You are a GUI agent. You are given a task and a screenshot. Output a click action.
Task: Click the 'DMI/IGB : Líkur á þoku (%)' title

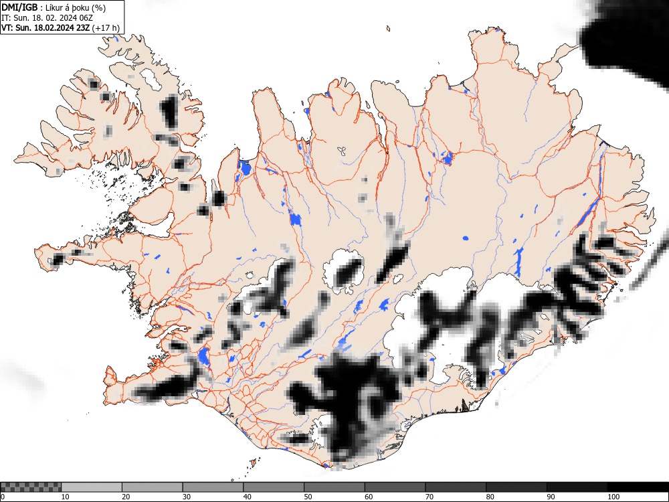pos(54,7)
